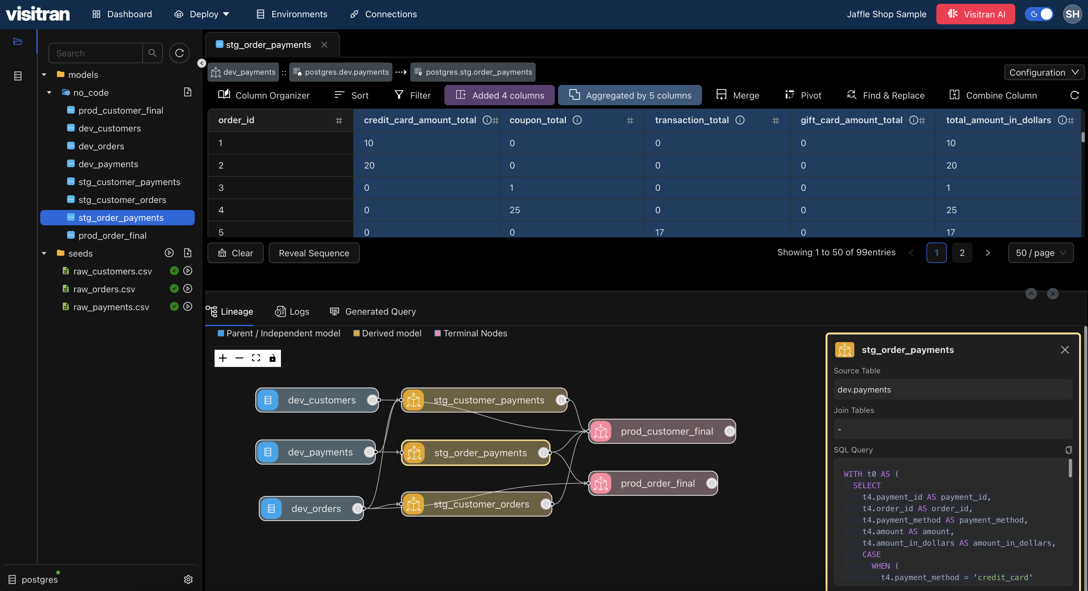Open Added 4 columns transformation
The image size is (1088, 591).
[499, 95]
